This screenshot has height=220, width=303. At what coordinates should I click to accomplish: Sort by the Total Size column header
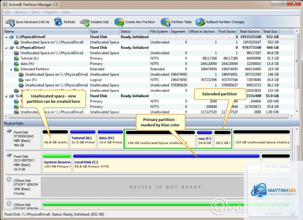(x=270, y=31)
